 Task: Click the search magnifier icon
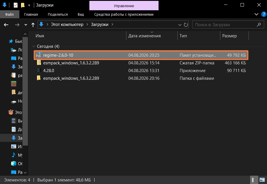tap(259, 25)
